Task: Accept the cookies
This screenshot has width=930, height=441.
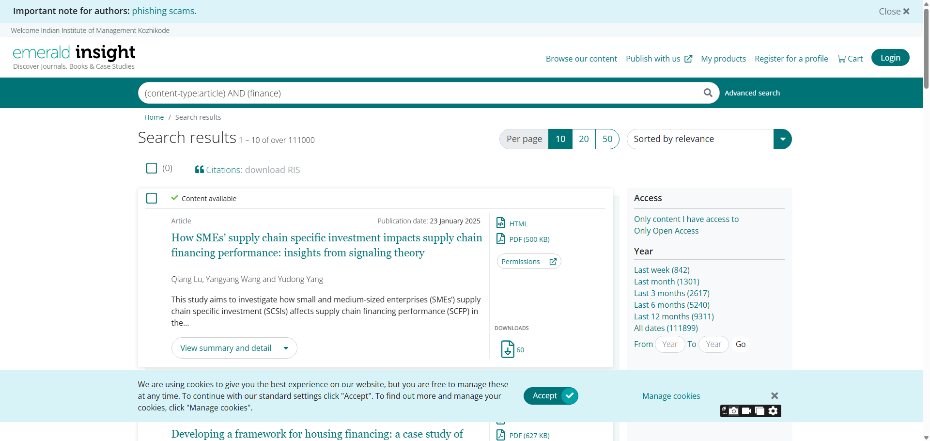Action: pos(551,395)
